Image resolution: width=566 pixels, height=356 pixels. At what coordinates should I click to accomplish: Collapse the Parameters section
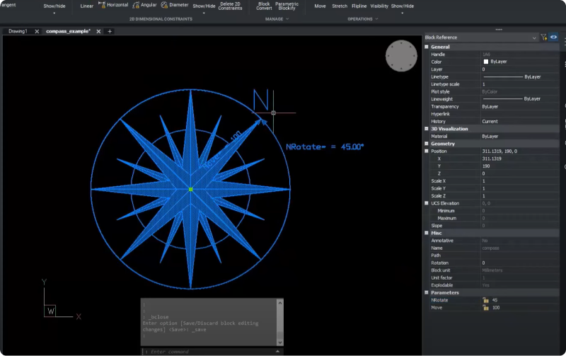coord(427,292)
